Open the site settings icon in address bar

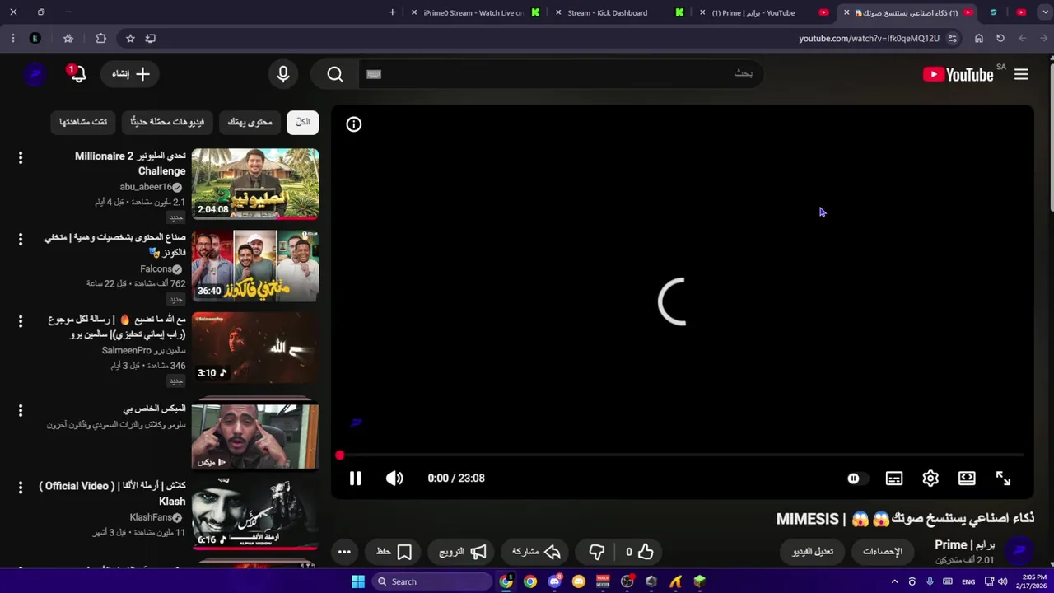click(953, 38)
